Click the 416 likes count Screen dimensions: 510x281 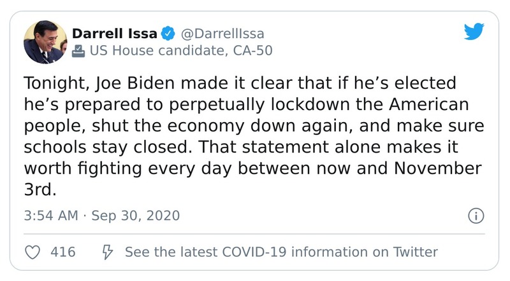[62, 252]
